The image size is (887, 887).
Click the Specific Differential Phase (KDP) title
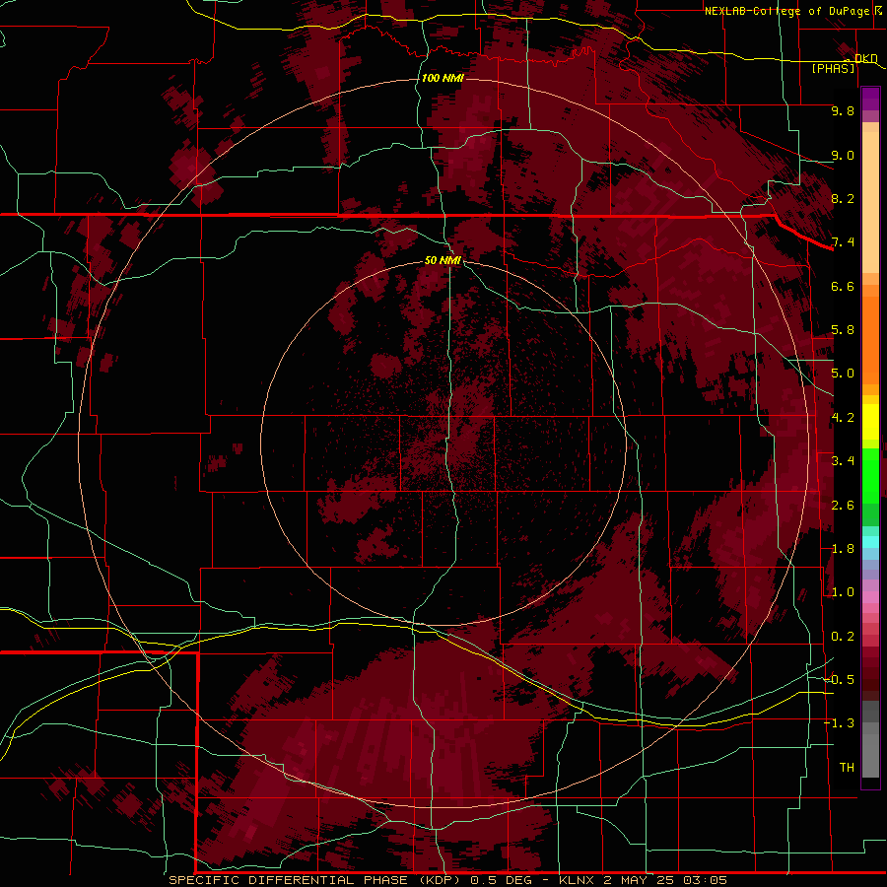click(x=315, y=880)
